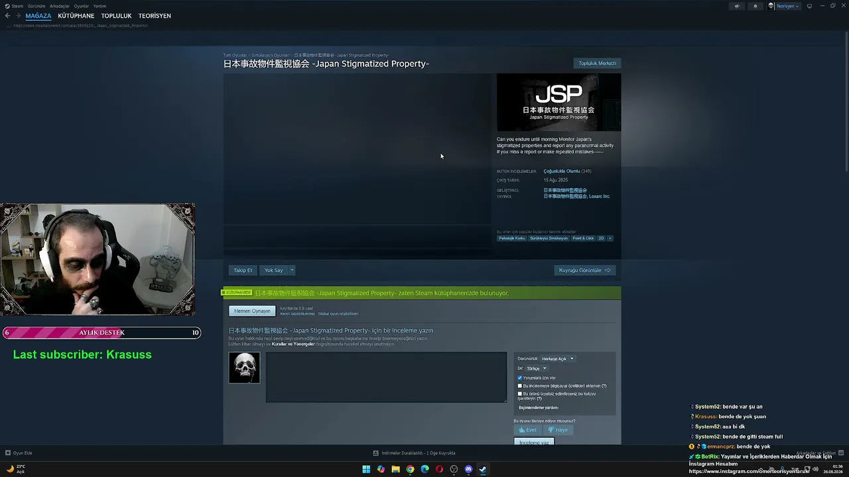The image size is (849, 477).
Task: Click the big picture mode icon in title bar
Action: pyautogui.click(x=809, y=6)
